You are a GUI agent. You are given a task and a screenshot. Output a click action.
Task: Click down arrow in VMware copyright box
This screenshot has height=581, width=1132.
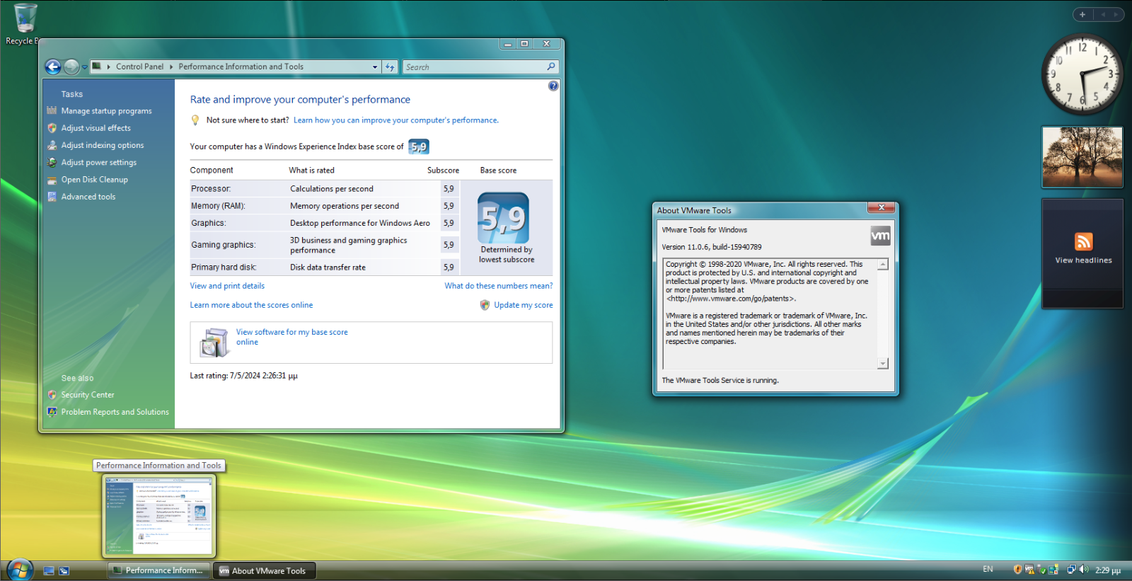[883, 364]
